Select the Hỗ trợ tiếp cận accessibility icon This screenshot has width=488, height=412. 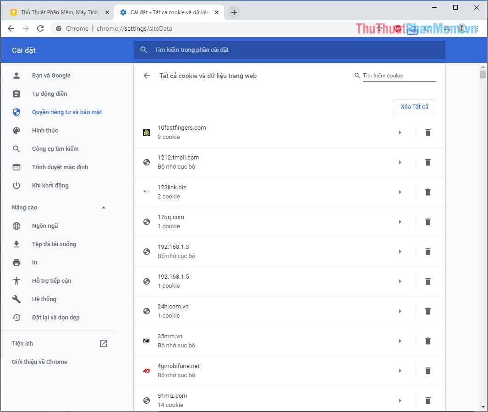click(x=16, y=280)
